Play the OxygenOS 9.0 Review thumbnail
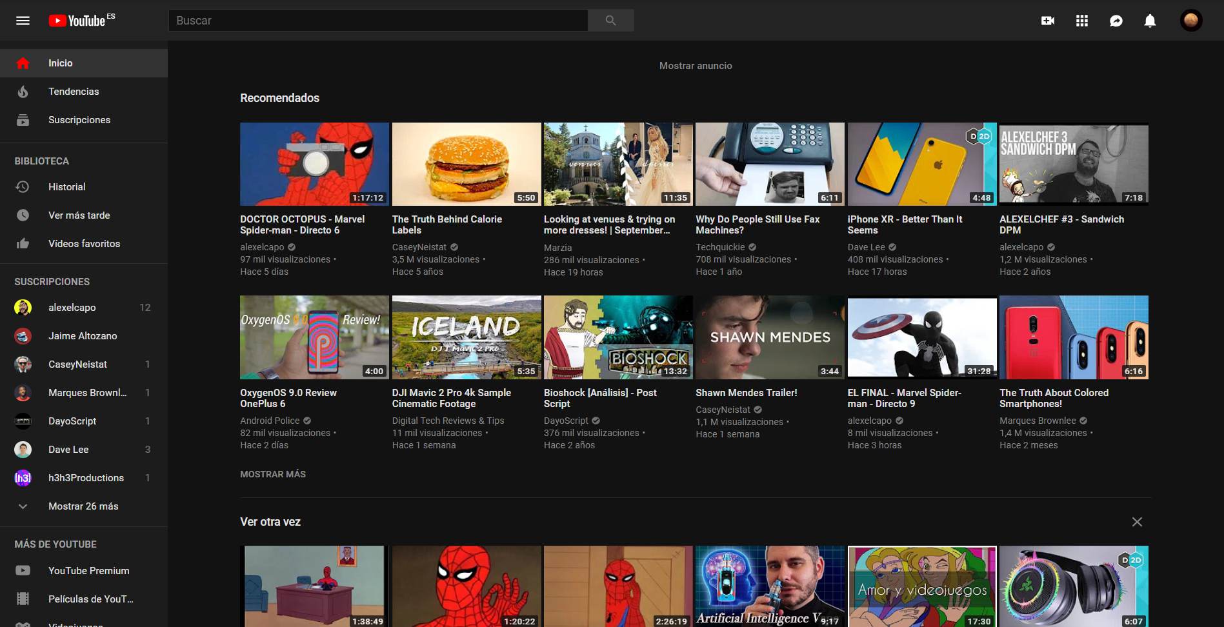Screen dimensions: 1224x627 [x=314, y=337]
